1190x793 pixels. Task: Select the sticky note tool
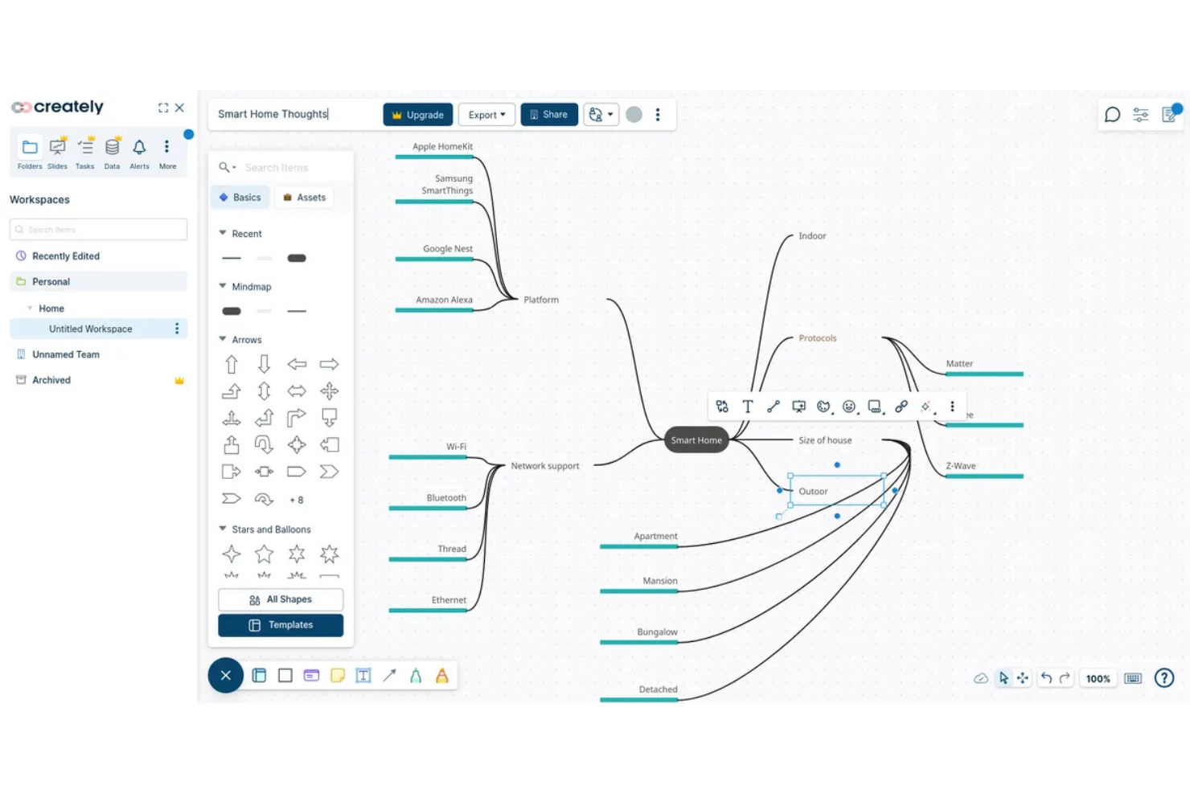click(338, 676)
